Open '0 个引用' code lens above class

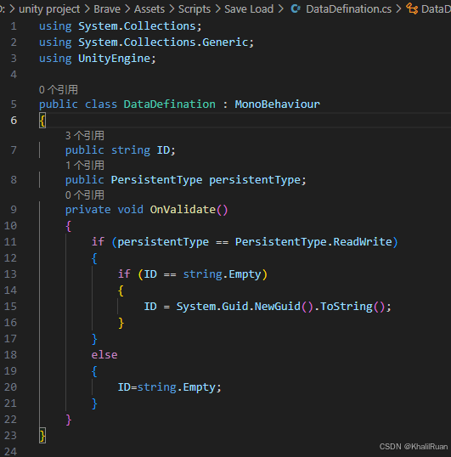pos(59,90)
